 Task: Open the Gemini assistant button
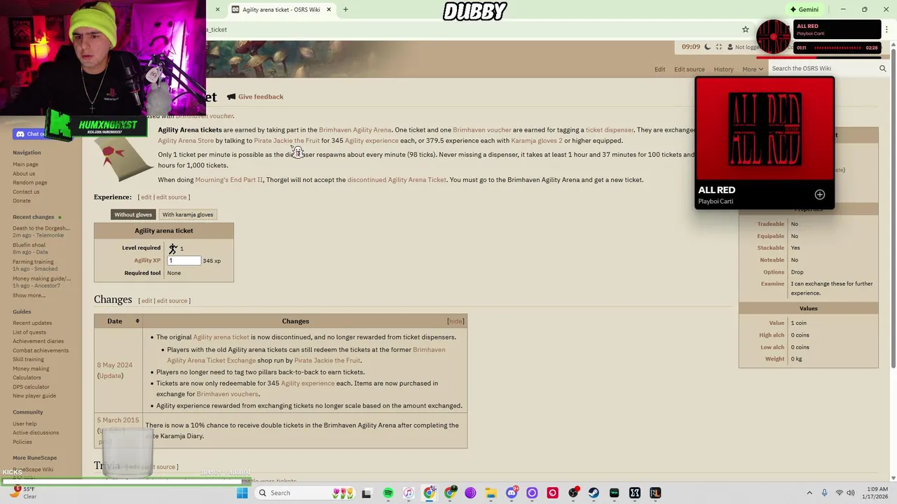click(804, 9)
